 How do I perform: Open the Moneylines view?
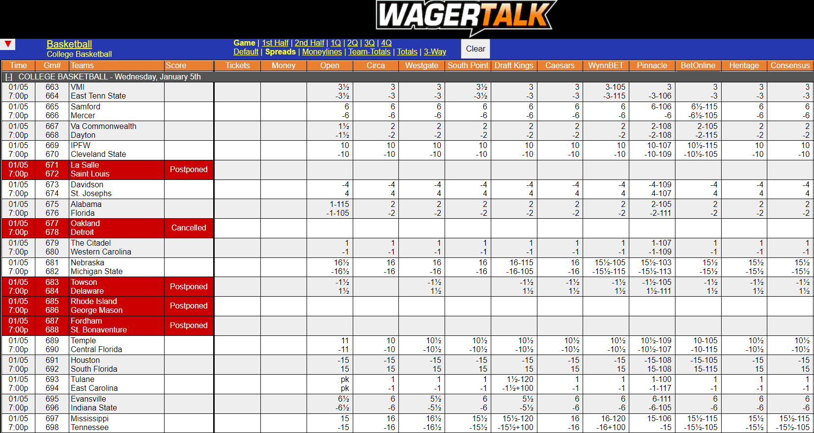(322, 52)
